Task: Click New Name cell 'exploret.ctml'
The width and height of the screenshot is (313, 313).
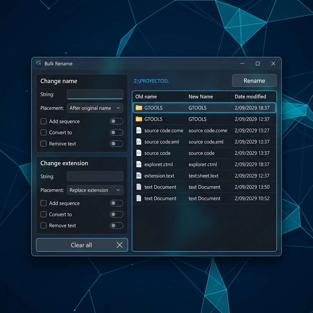Action: (203, 164)
